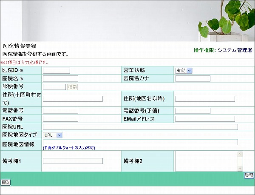Click the 備考欄1 remarks field
Screen dimensions: 255x195
point(73,161)
